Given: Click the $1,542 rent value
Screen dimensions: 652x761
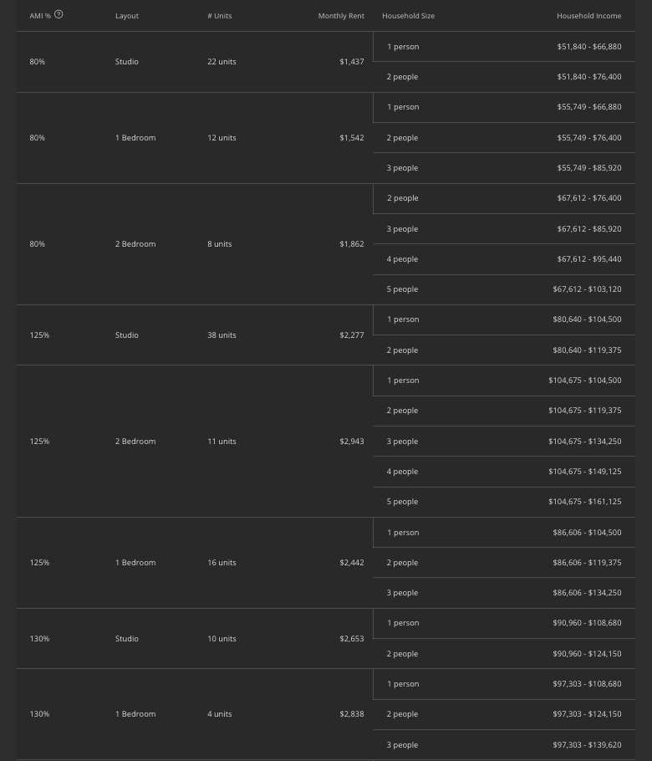Looking at the screenshot, I should (352, 138).
